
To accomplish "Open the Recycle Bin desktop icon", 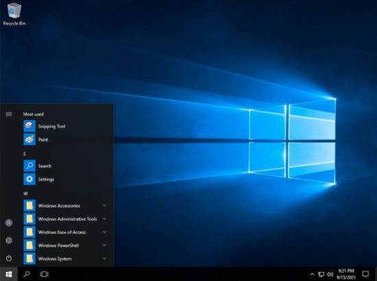I will pyautogui.click(x=14, y=14).
